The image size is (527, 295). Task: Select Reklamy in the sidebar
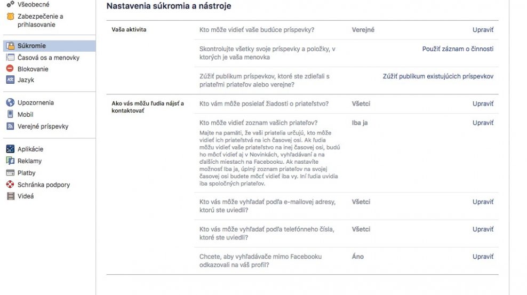click(x=29, y=161)
